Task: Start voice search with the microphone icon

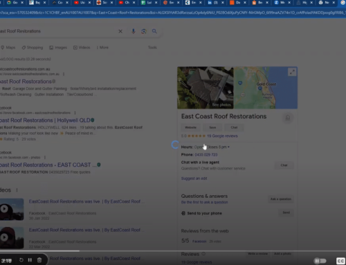Action: [133, 31]
